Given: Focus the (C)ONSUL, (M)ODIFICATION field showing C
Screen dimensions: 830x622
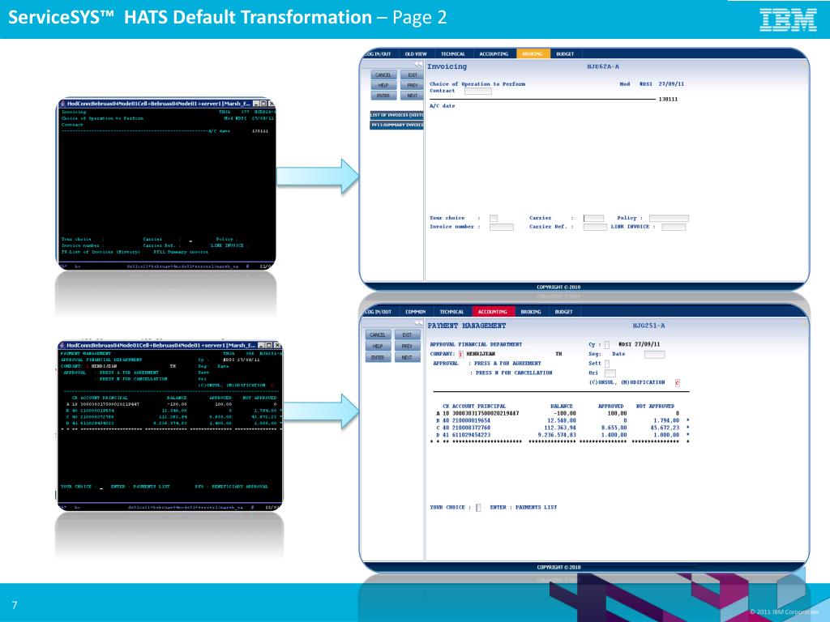Looking at the screenshot, I should [x=677, y=382].
